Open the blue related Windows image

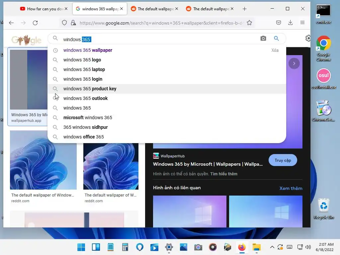[x=266, y=212]
